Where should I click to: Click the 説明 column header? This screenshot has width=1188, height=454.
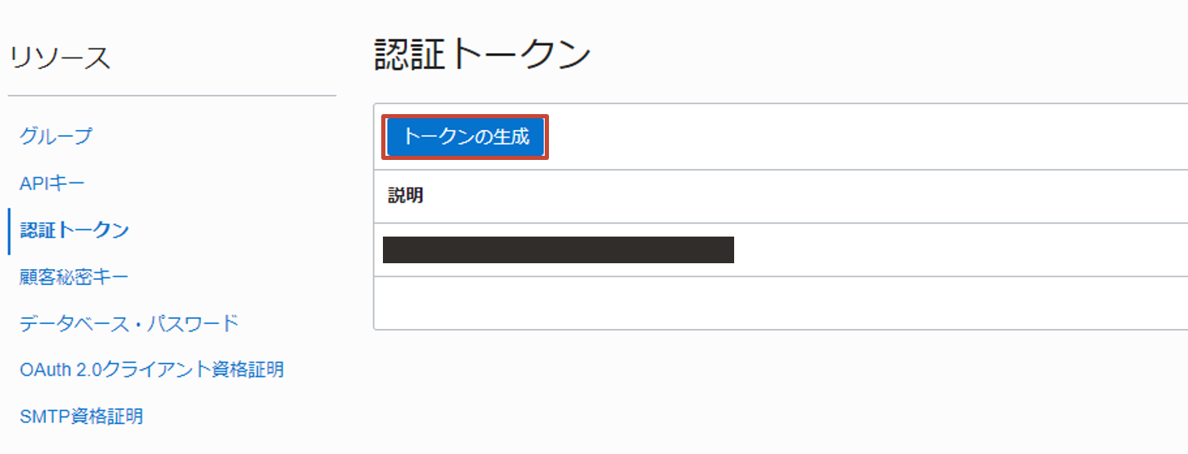coord(405,197)
